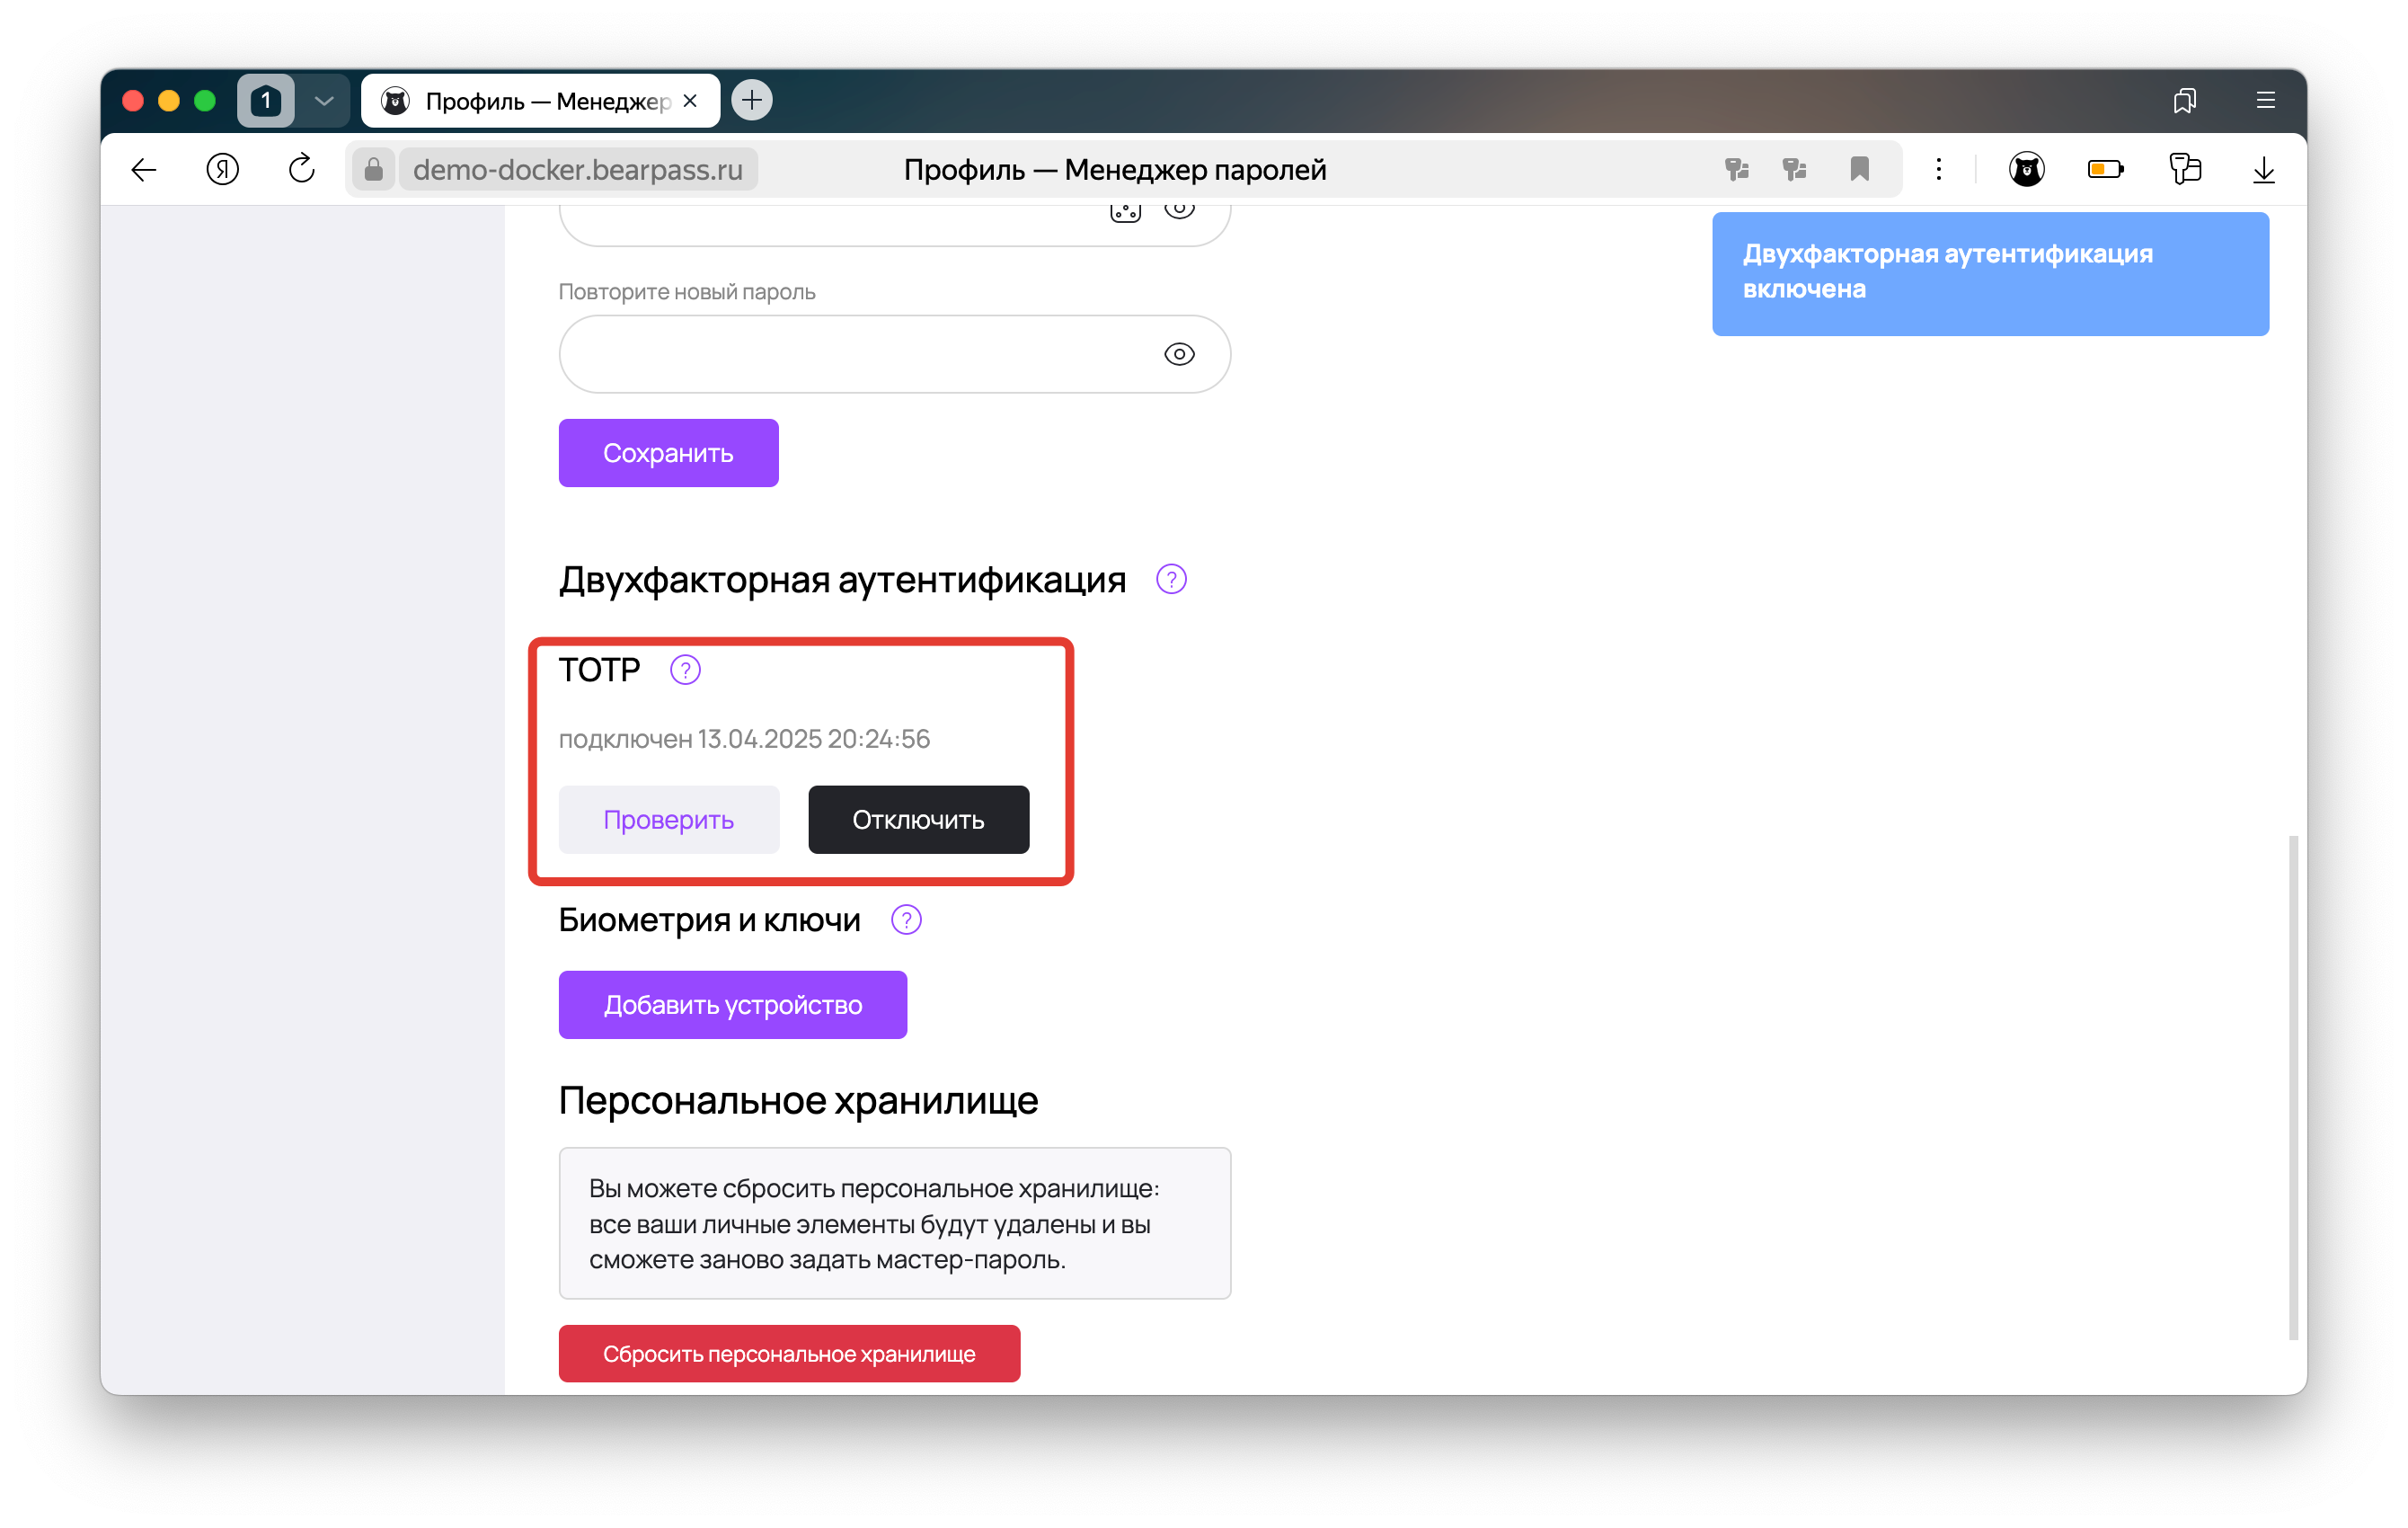This screenshot has width=2408, height=1528.
Task: Open help for Двухфакторная аутентификация heading
Action: [1171, 580]
